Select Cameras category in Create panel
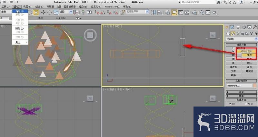Screen dimensions: 258x137 click(242, 34)
